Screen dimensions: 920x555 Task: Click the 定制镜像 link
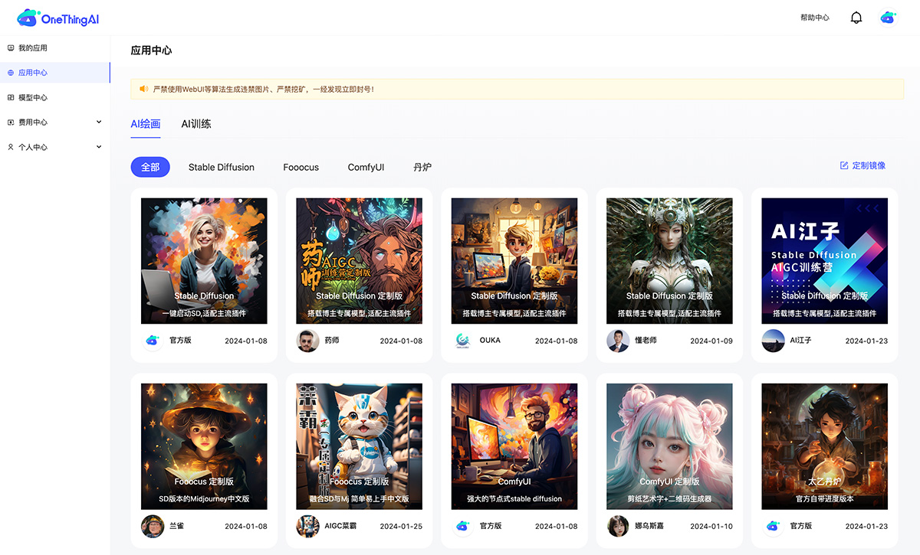(863, 165)
